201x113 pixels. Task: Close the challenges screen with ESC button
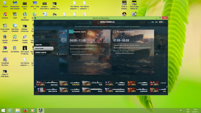161,22
